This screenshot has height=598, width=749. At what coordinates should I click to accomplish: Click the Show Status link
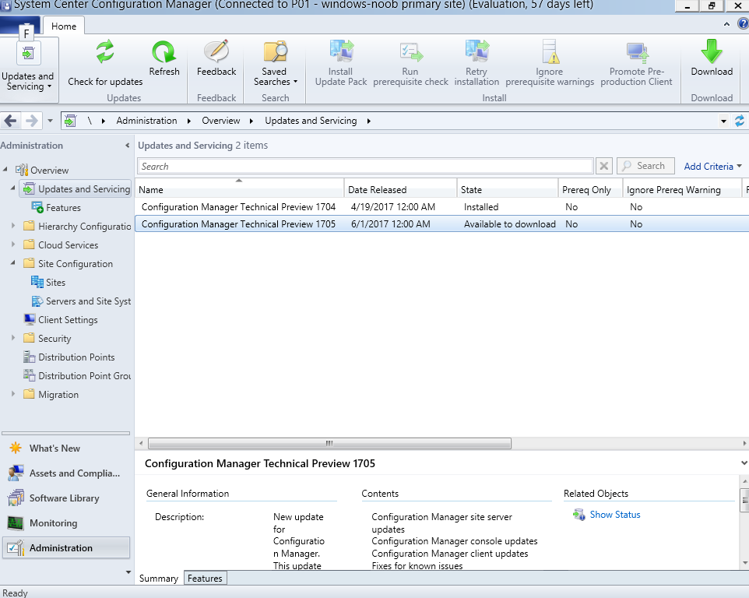tap(615, 515)
